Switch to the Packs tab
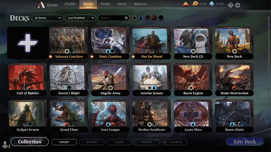Screen dimensions: 271x152 (106, 4)
